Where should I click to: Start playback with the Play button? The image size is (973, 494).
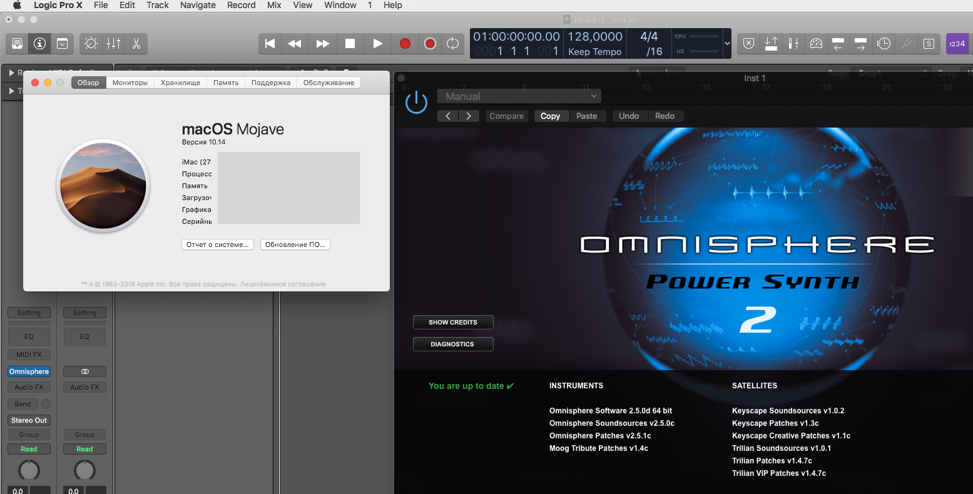[377, 44]
